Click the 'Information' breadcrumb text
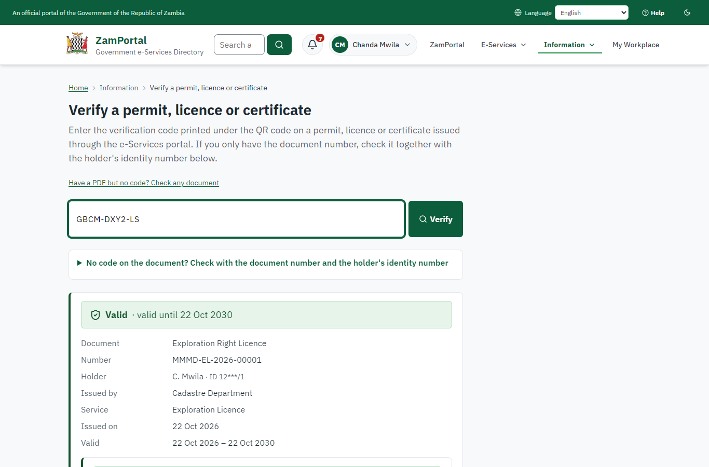 click(119, 88)
